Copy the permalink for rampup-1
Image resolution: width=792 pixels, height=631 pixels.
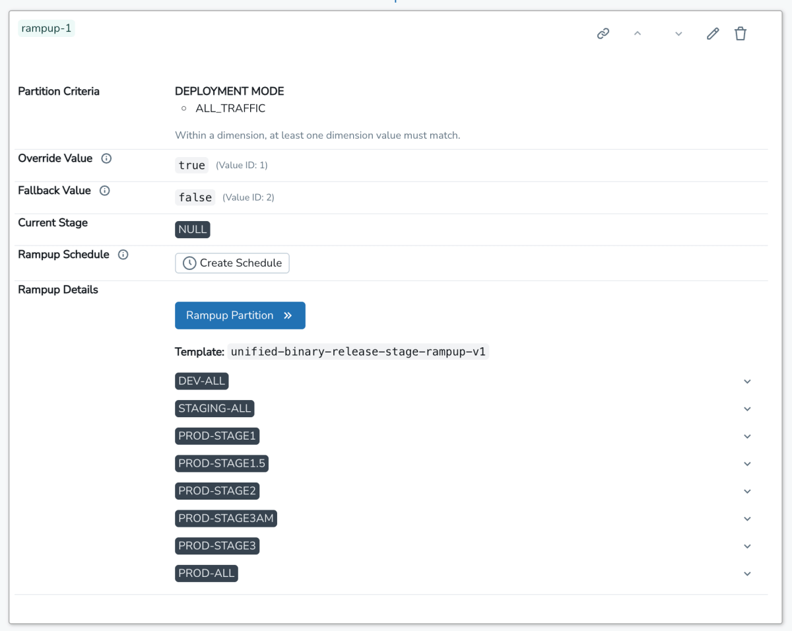603,33
